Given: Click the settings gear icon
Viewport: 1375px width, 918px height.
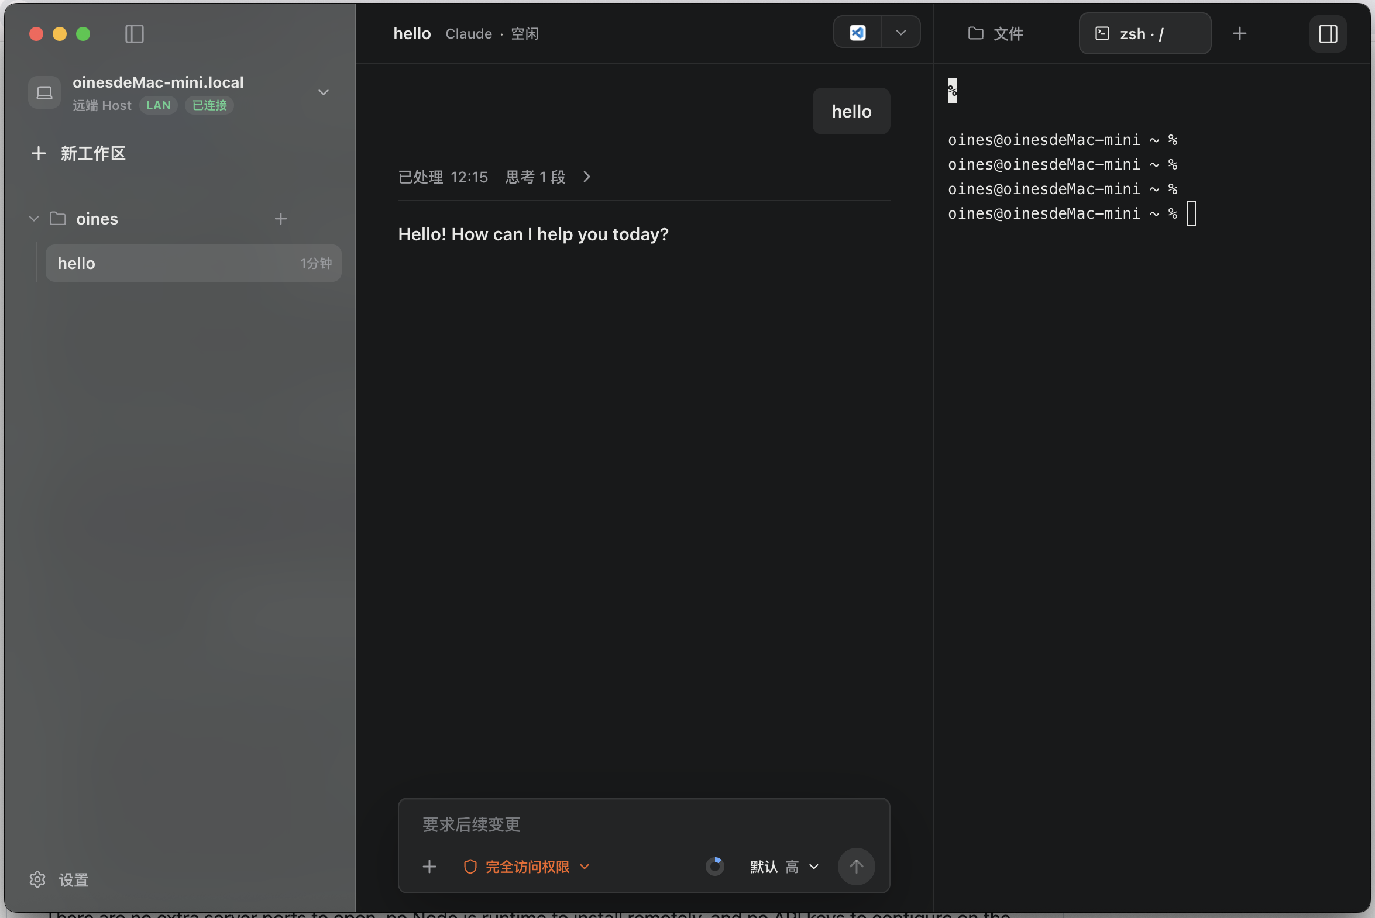Looking at the screenshot, I should (37, 879).
